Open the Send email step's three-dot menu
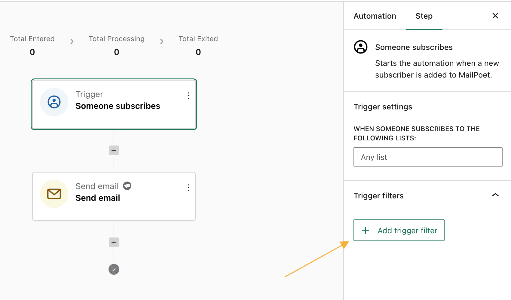Screen dimensions: 511x300 [188, 188]
